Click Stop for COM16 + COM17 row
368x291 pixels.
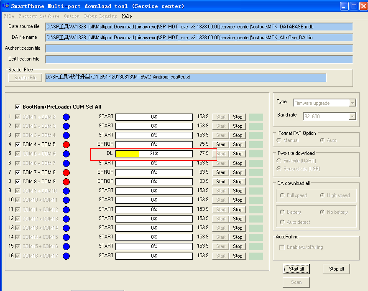coord(238,256)
